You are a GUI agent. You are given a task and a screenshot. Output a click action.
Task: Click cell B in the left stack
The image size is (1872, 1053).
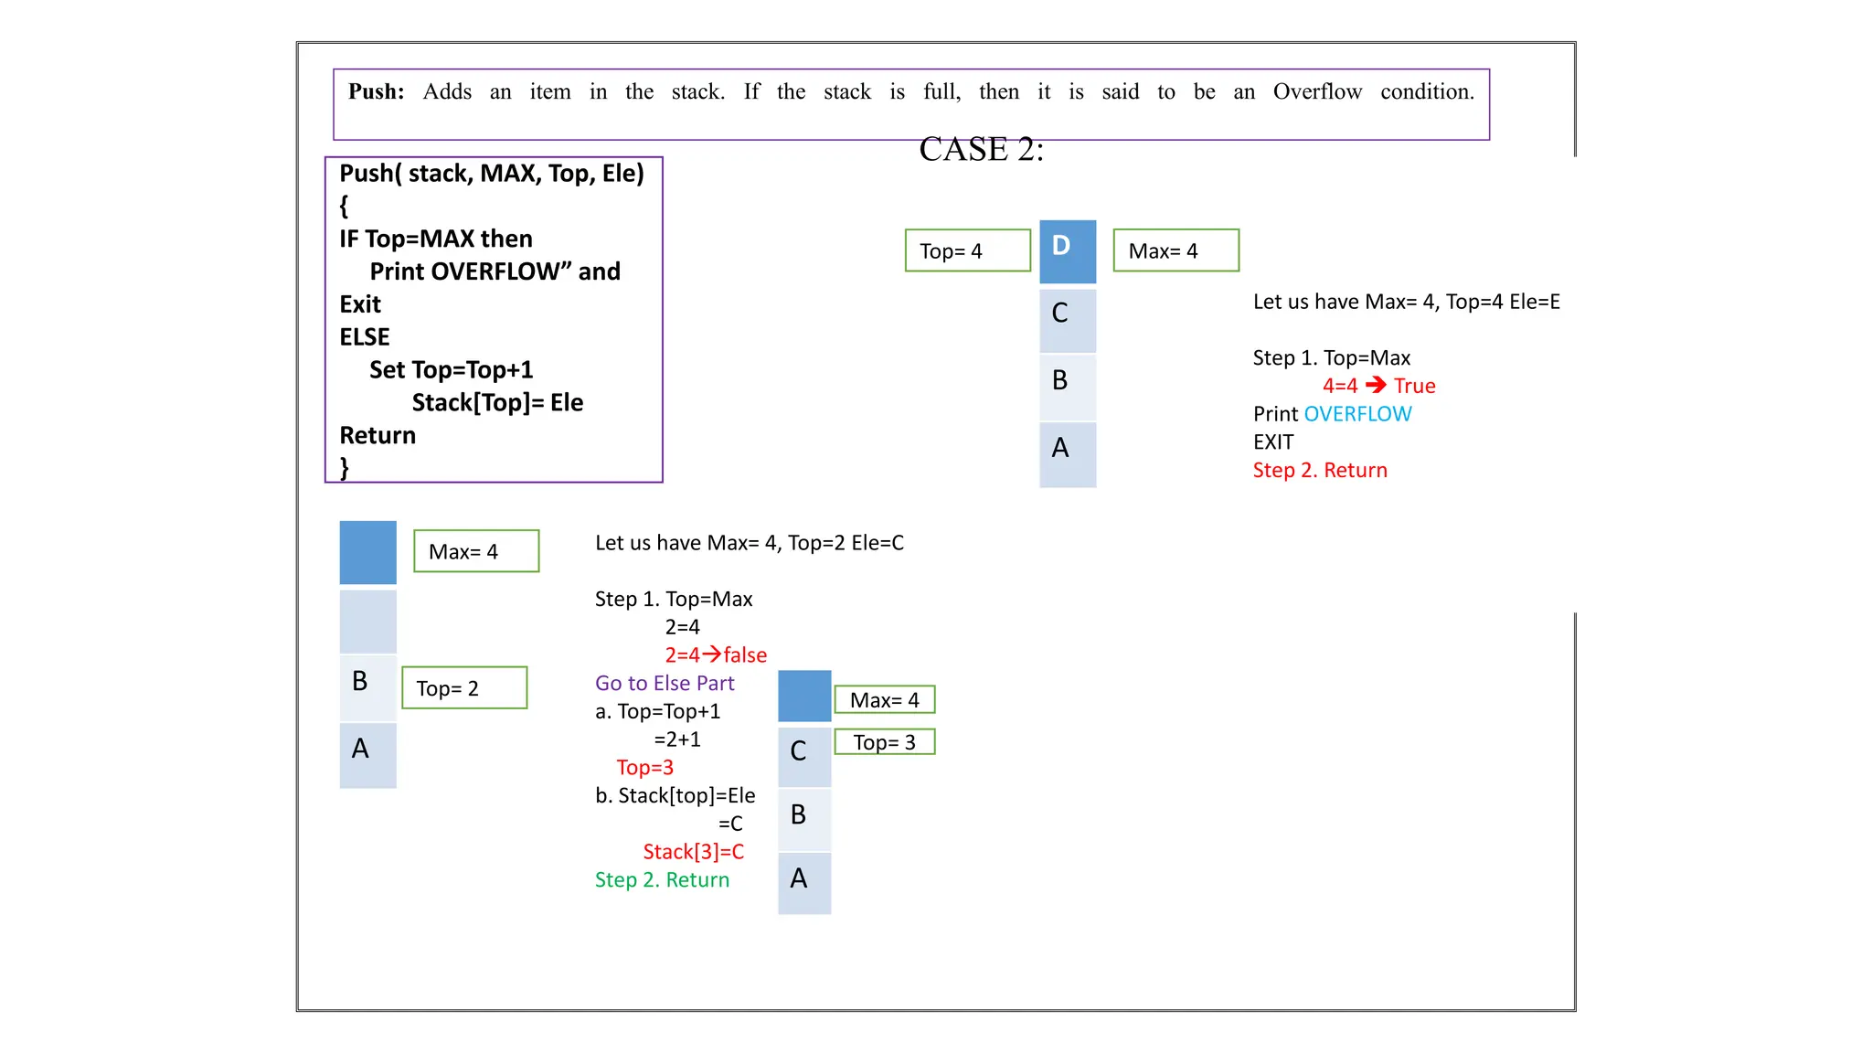coord(367,686)
